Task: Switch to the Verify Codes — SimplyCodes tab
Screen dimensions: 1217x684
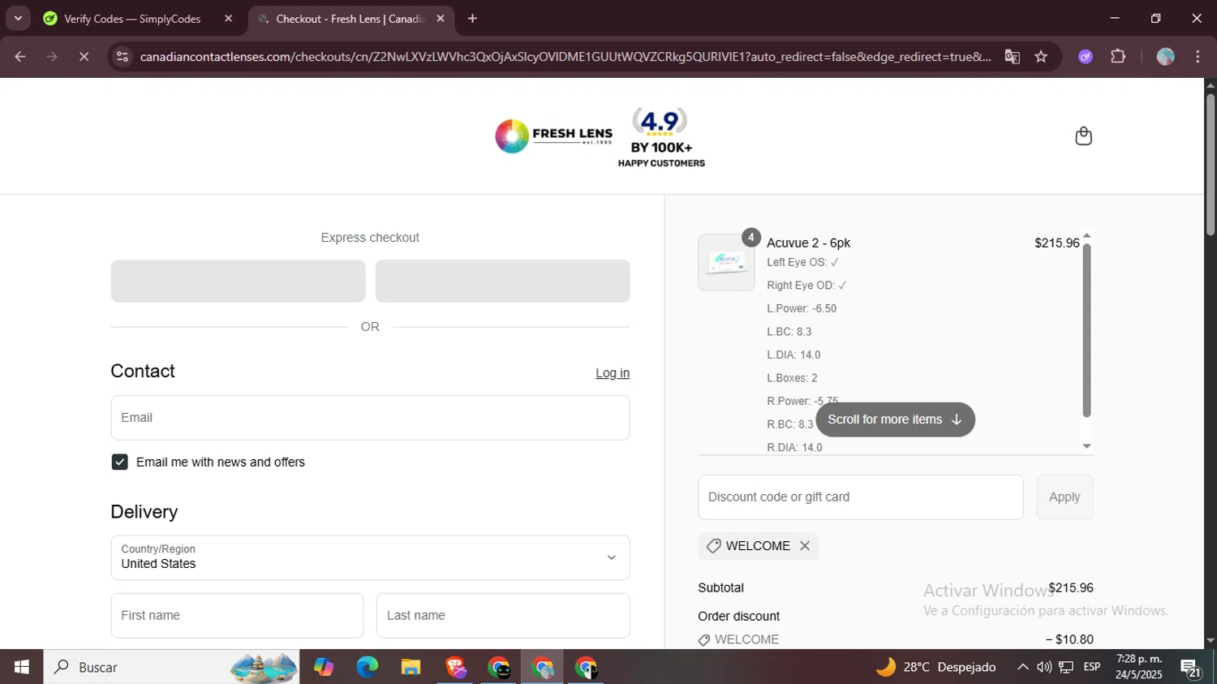Action: pyautogui.click(x=132, y=19)
